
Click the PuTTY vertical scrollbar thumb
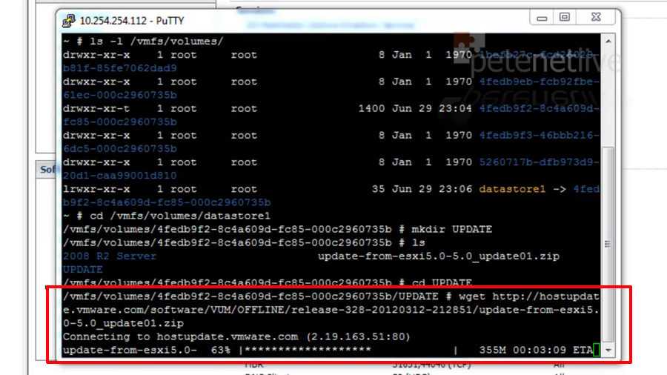coord(608,244)
